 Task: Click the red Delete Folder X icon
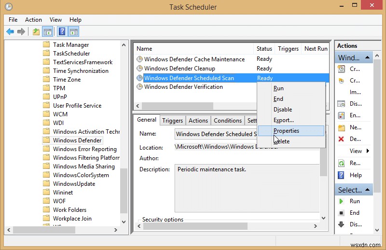(341, 139)
